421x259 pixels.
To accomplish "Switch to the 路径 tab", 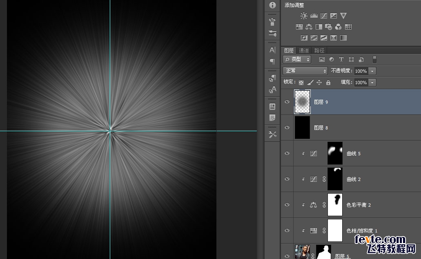I will pyautogui.click(x=319, y=50).
